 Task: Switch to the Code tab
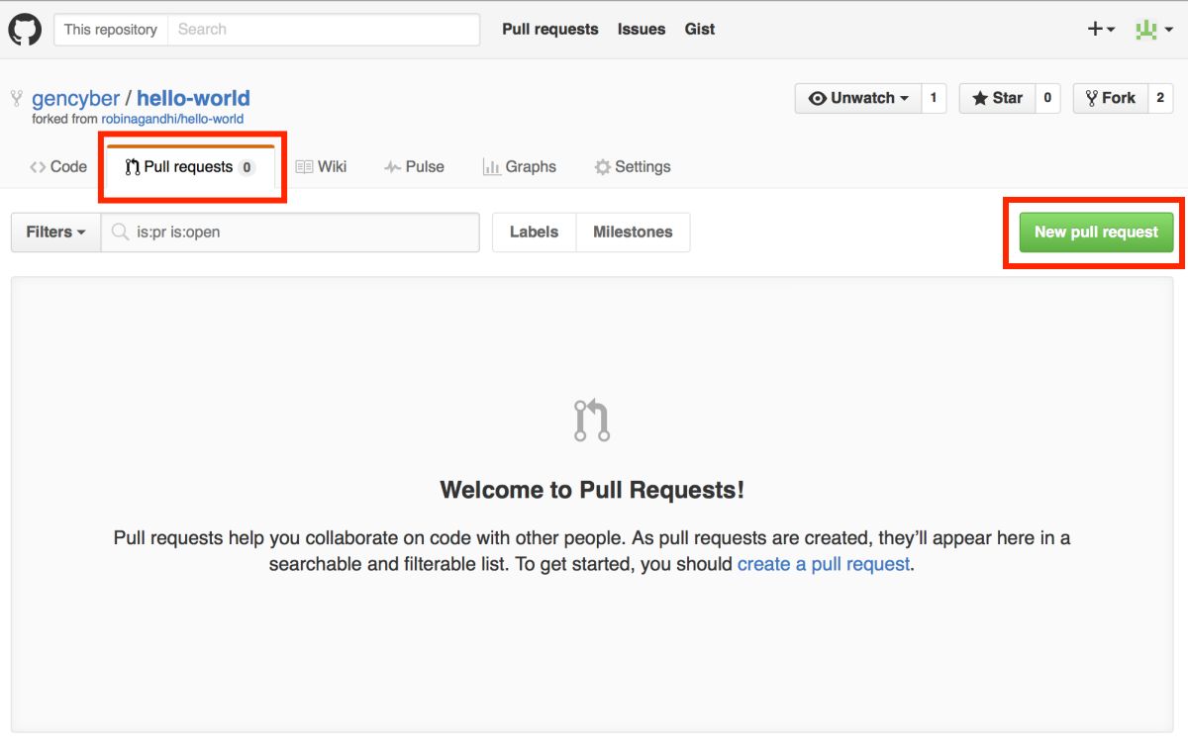(x=58, y=167)
